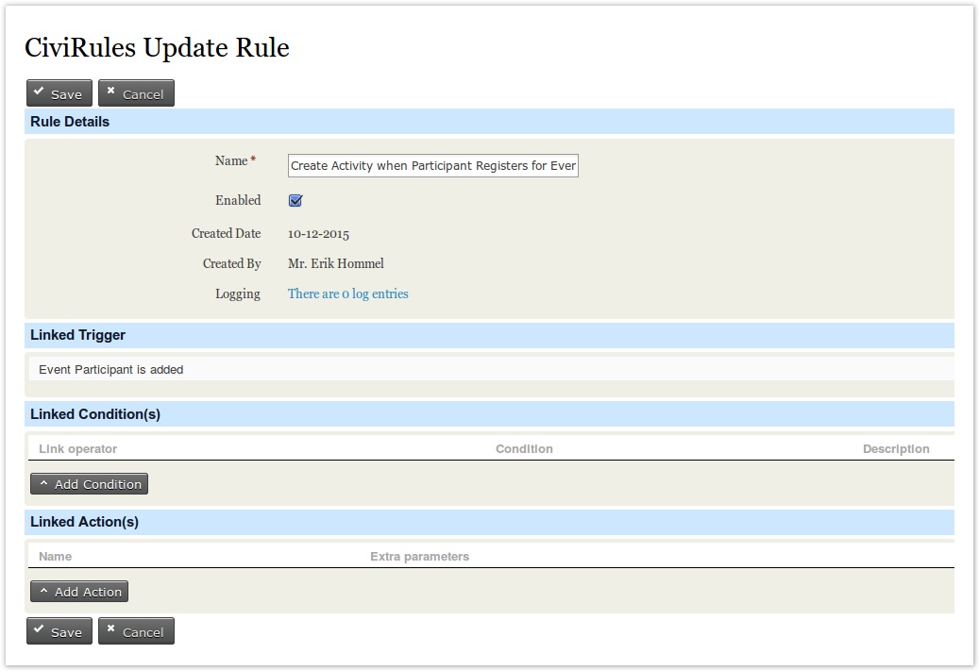Click the Description column header
979x671 pixels.
[895, 449]
